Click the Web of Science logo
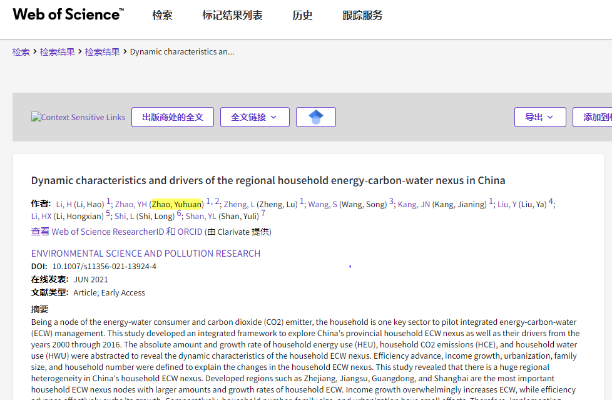Screen dimensions: 612x400 (68, 14)
